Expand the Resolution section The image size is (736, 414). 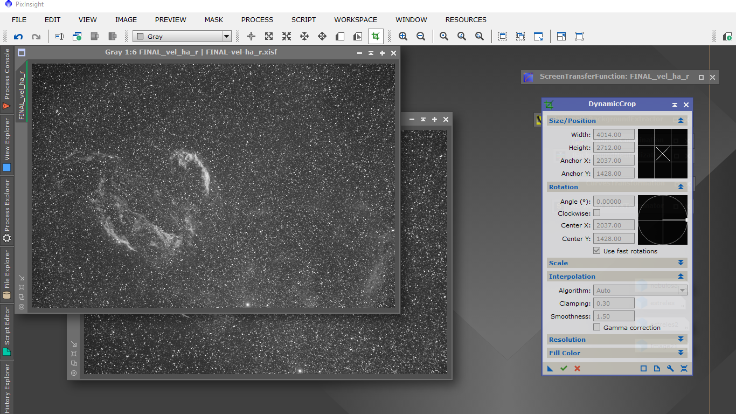tap(681, 340)
